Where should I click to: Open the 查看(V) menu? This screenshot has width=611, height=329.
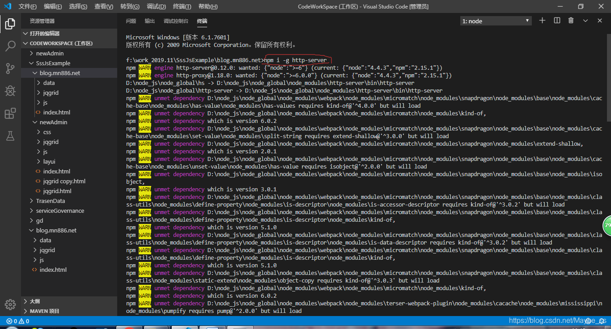click(104, 7)
